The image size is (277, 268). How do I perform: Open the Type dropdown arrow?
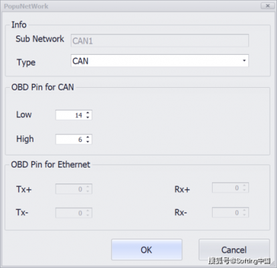tap(244, 60)
